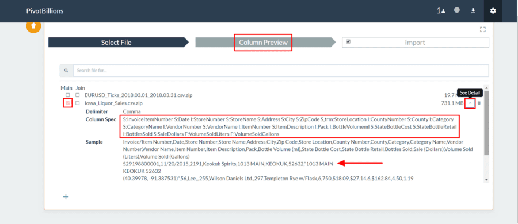This screenshot has width=518, height=224.
Task: Click the download icon in header
Action: click(x=473, y=11)
